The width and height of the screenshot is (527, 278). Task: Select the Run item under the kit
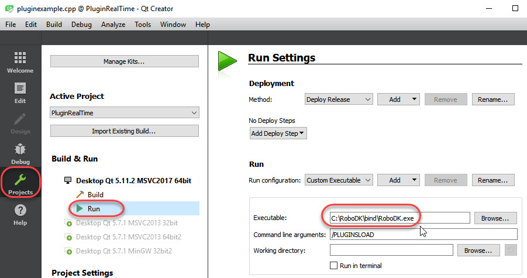point(94,209)
